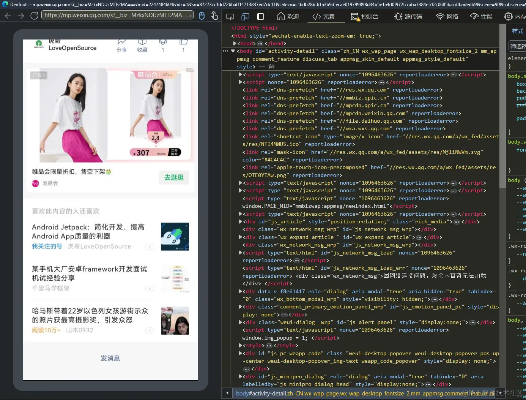Viewport: 526px width, 400px height.
Task: Click the 去逛逛 button
Action: point(174,177)
